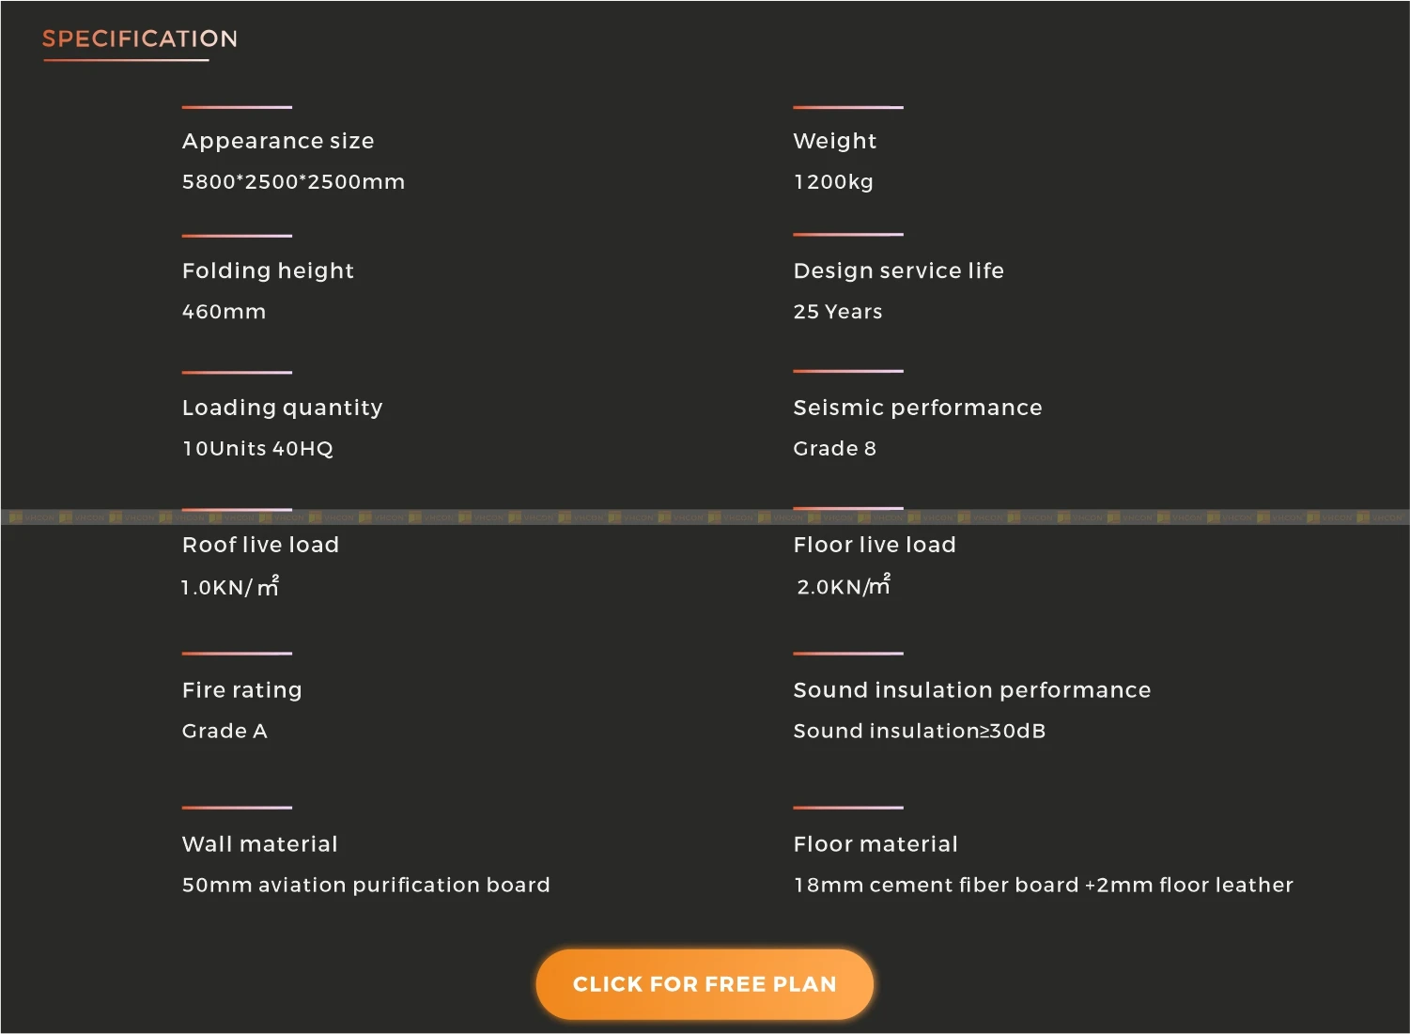Click the Fire rating label
Screen dimensions: 1410x1034
pyautogui.click(x=241, y=690)
